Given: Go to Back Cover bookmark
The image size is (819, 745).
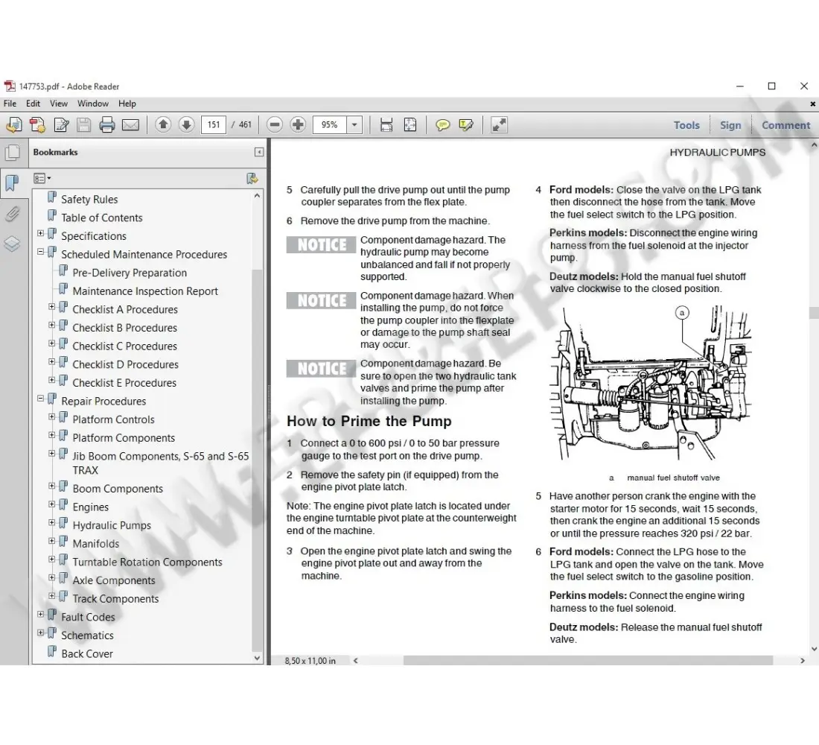Looking at the screenshot, I should click(x=87, y=653).
